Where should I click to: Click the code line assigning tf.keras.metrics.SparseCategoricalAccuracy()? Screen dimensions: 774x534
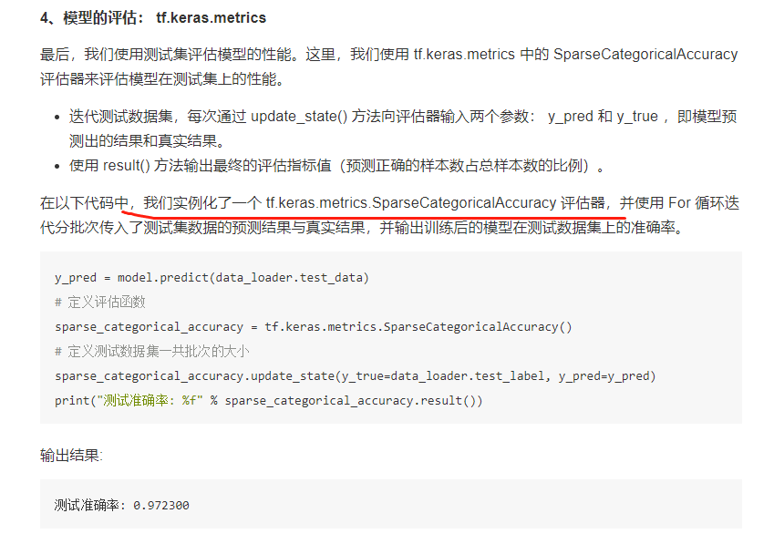point(314,327)
